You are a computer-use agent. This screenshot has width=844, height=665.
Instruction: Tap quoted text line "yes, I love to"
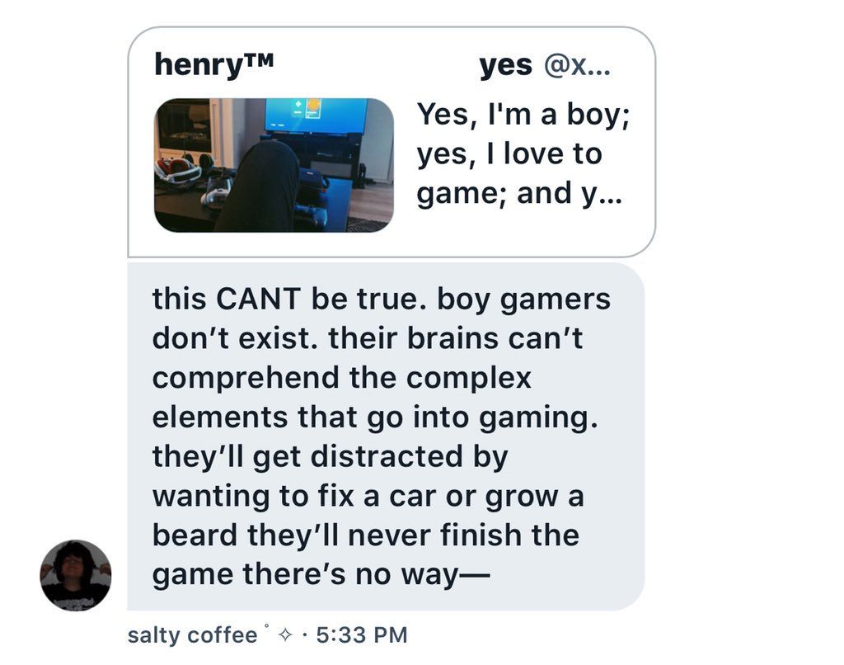coord(509,154)
